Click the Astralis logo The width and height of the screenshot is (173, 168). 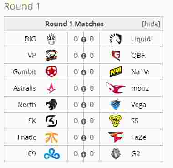coord(51,88)
